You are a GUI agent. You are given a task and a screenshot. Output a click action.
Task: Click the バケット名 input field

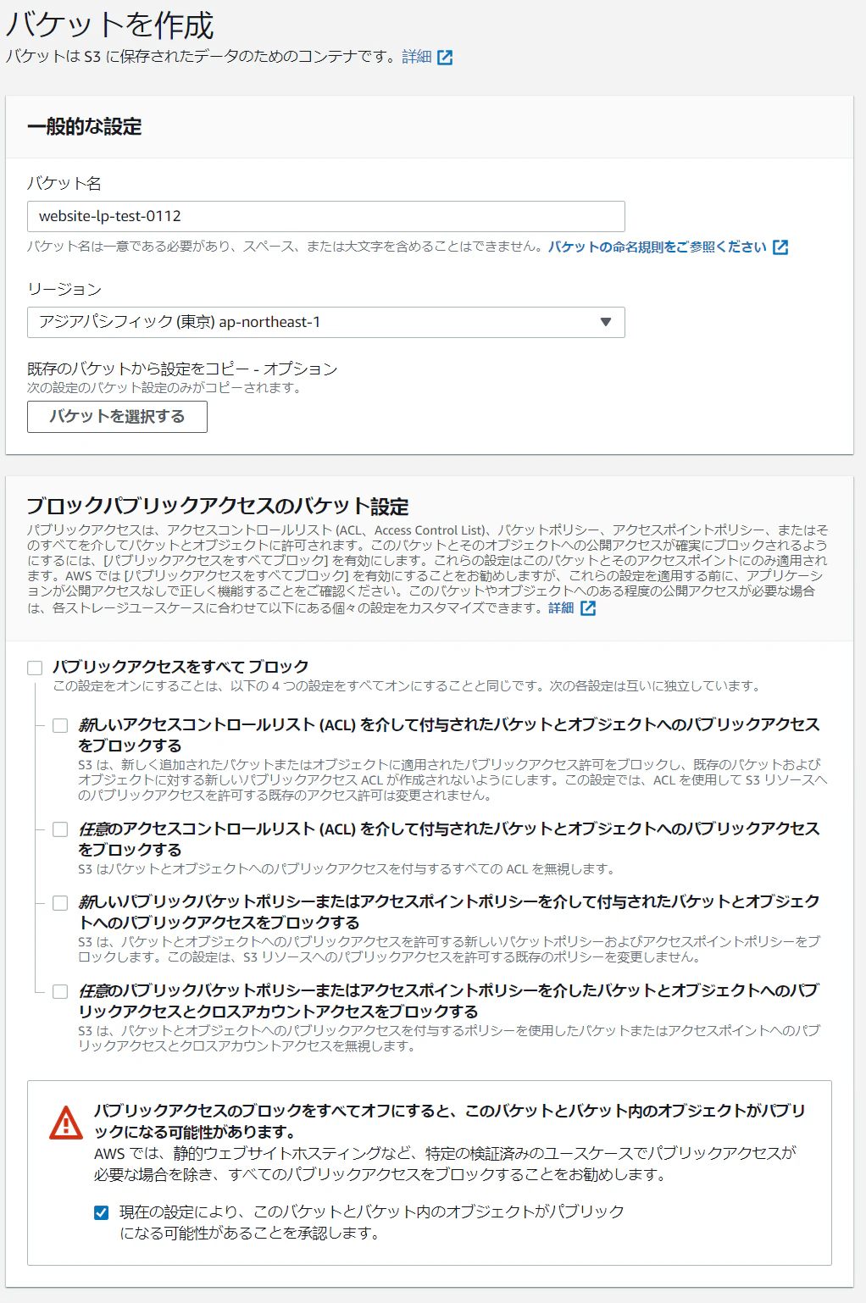coord(326,216)
